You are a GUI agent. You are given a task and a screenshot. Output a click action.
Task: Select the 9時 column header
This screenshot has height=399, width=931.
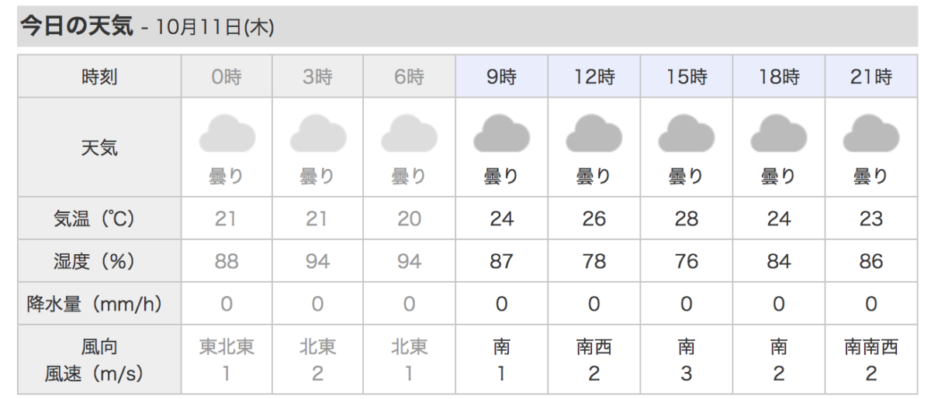[x=502, y=77]
